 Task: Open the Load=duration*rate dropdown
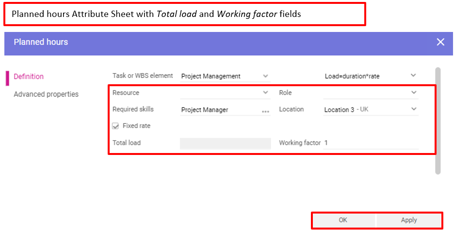tap(413, 76)
